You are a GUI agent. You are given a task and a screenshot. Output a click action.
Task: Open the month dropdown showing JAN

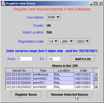(67, 41)
